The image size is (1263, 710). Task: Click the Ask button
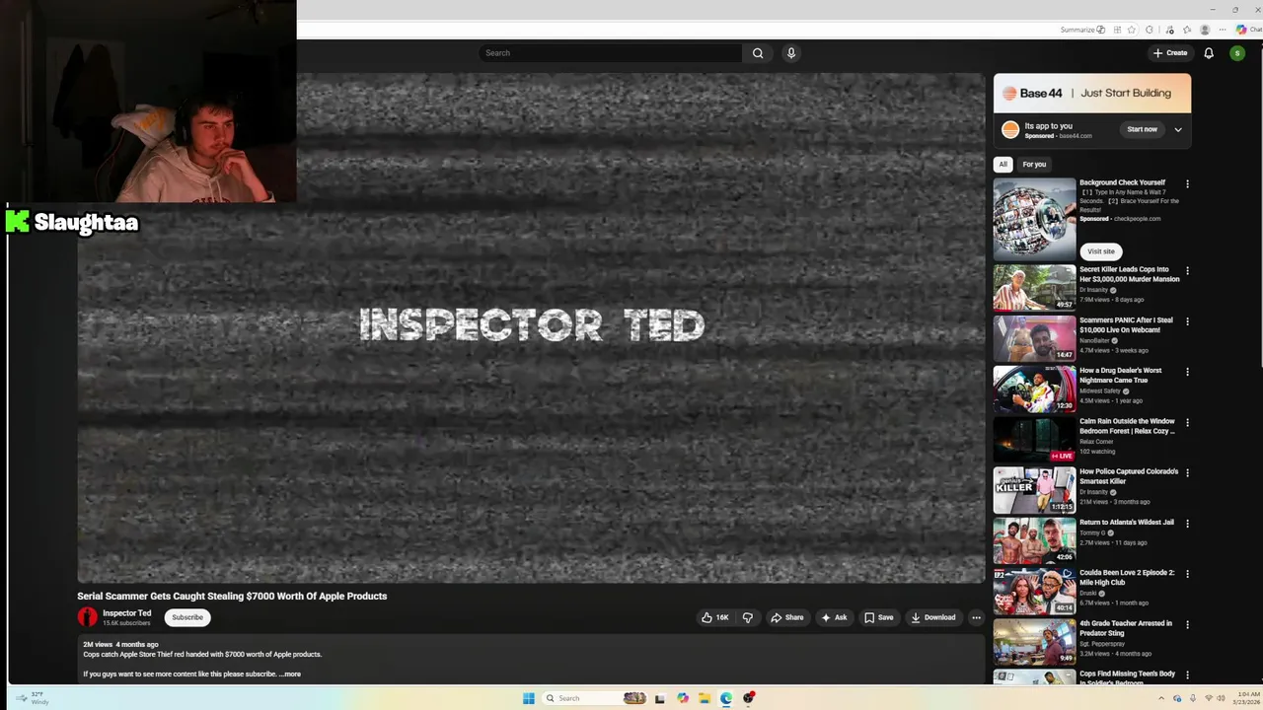click(834, 617)
